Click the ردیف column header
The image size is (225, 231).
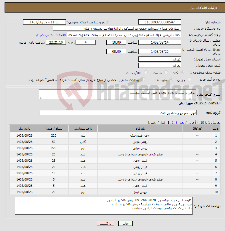click(x=216, y=129)
